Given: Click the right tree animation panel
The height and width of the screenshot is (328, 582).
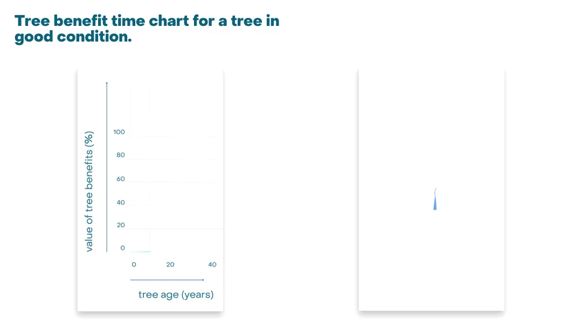Looking at the screenshot, I should [432, 190].
